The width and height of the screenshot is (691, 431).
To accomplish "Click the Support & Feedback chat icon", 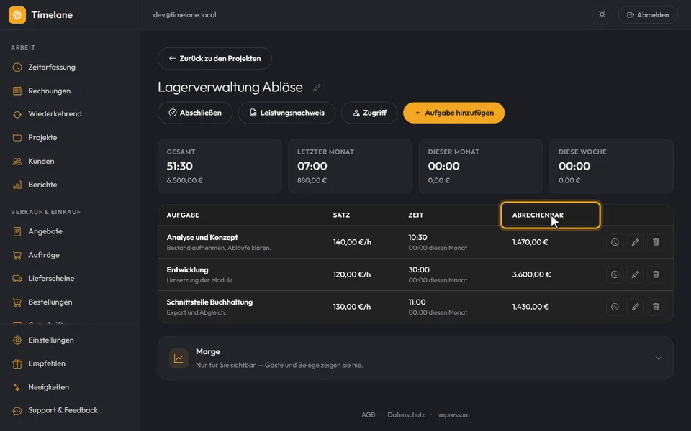I will click(x=17, y=411).
